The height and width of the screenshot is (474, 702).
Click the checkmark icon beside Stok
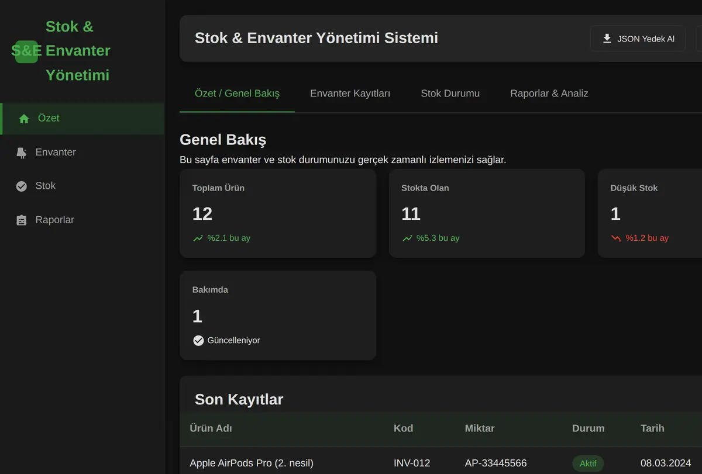[x=22, y=186]
